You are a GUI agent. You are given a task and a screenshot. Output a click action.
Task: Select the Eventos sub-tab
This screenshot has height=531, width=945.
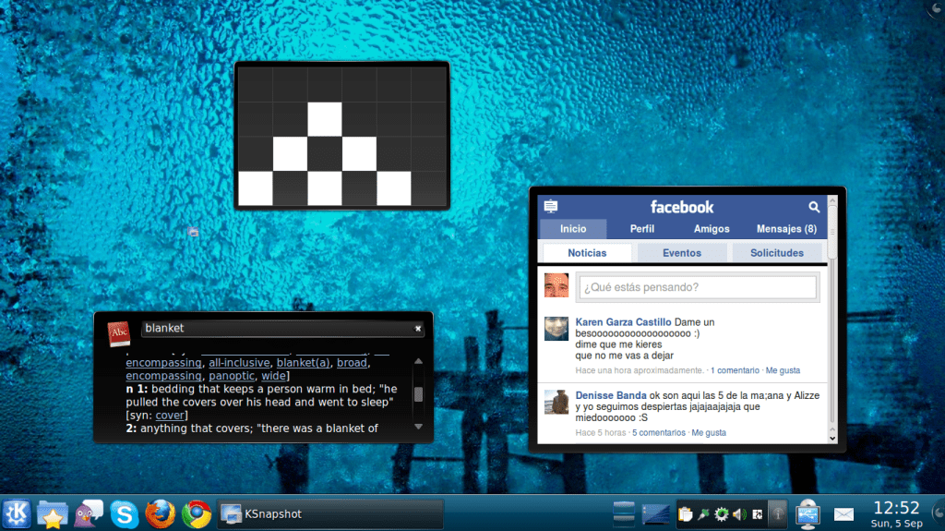[x=681, y=253]
